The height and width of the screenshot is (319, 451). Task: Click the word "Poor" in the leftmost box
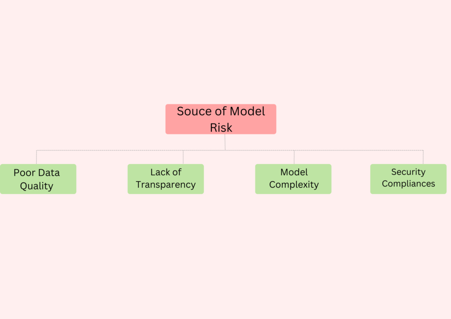[x=25, y=173]
